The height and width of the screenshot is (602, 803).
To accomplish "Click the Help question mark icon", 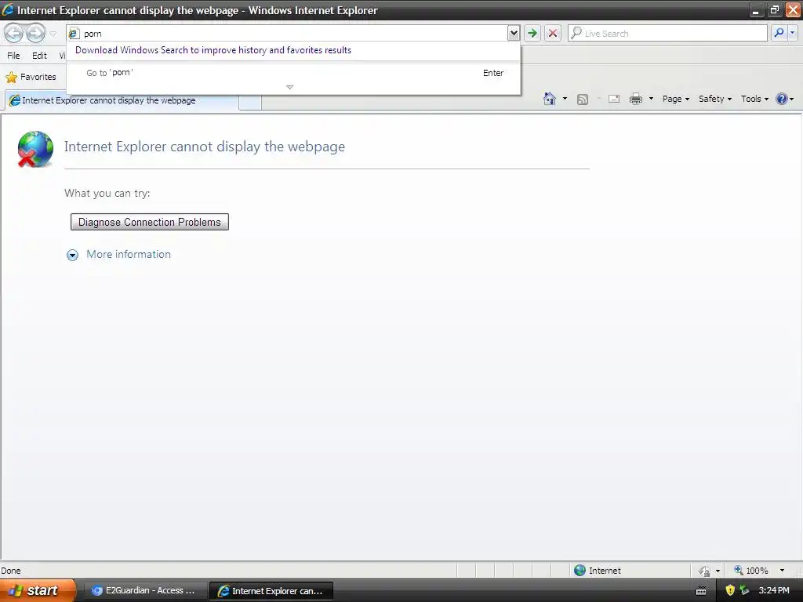I will click(782, 99).
